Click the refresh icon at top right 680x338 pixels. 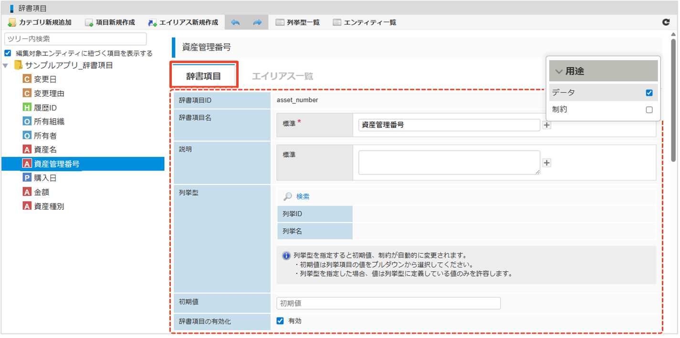666,22
